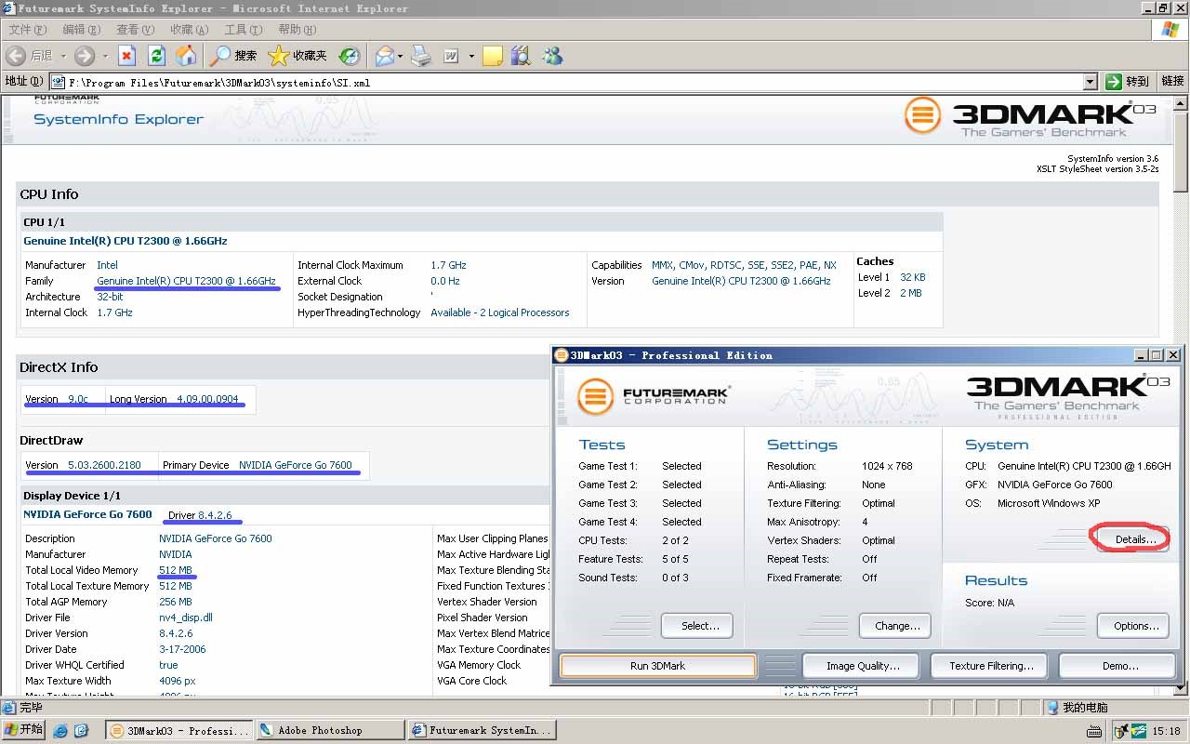Click the Change... settings button
1190x744 pixels.
pos(895,626)
